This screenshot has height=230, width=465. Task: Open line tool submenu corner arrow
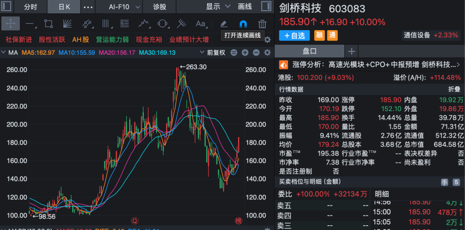click(x=36, y=28)
